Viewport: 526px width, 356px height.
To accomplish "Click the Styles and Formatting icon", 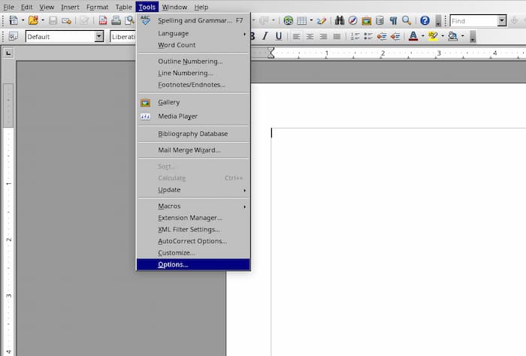I will [x=13, y=36].
